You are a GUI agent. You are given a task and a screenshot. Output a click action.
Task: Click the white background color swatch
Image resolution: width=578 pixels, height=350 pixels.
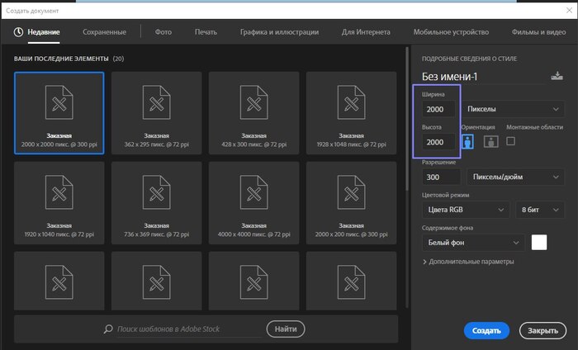point(539,243)
